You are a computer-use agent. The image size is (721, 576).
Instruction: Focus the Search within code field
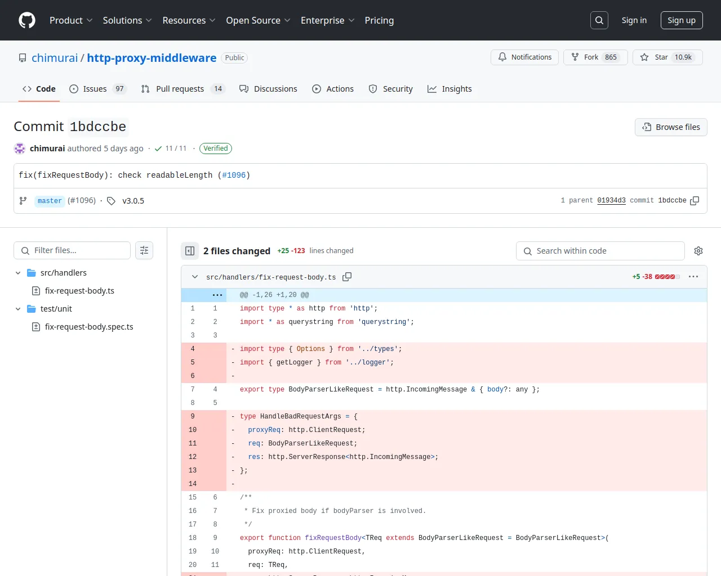click(x=600, y=251)
